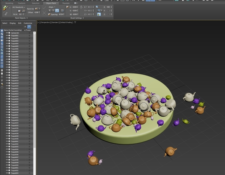The height and width of the screenshot is (175, 225).
Task: Toggle Frozen state for Teapot010
Action: [x=29, y=59]
